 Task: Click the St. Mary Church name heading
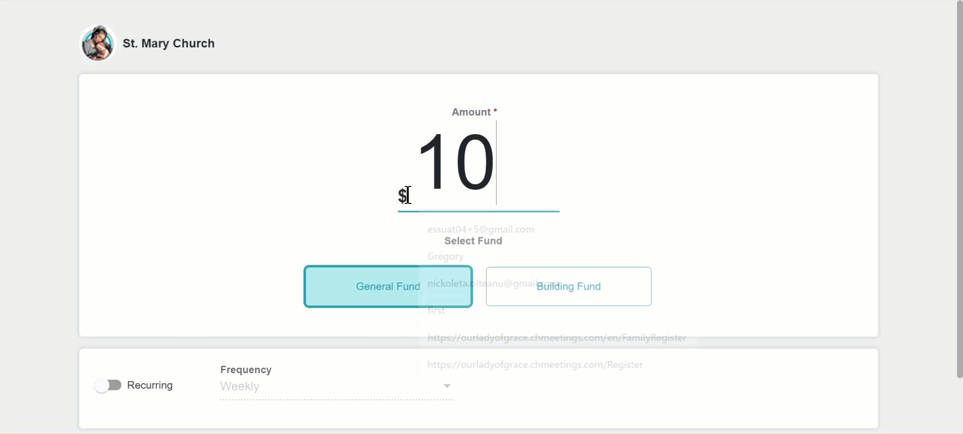[168, 43]
